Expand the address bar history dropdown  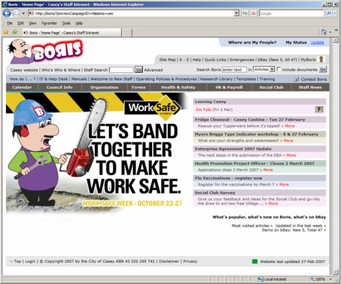point(237,14)
